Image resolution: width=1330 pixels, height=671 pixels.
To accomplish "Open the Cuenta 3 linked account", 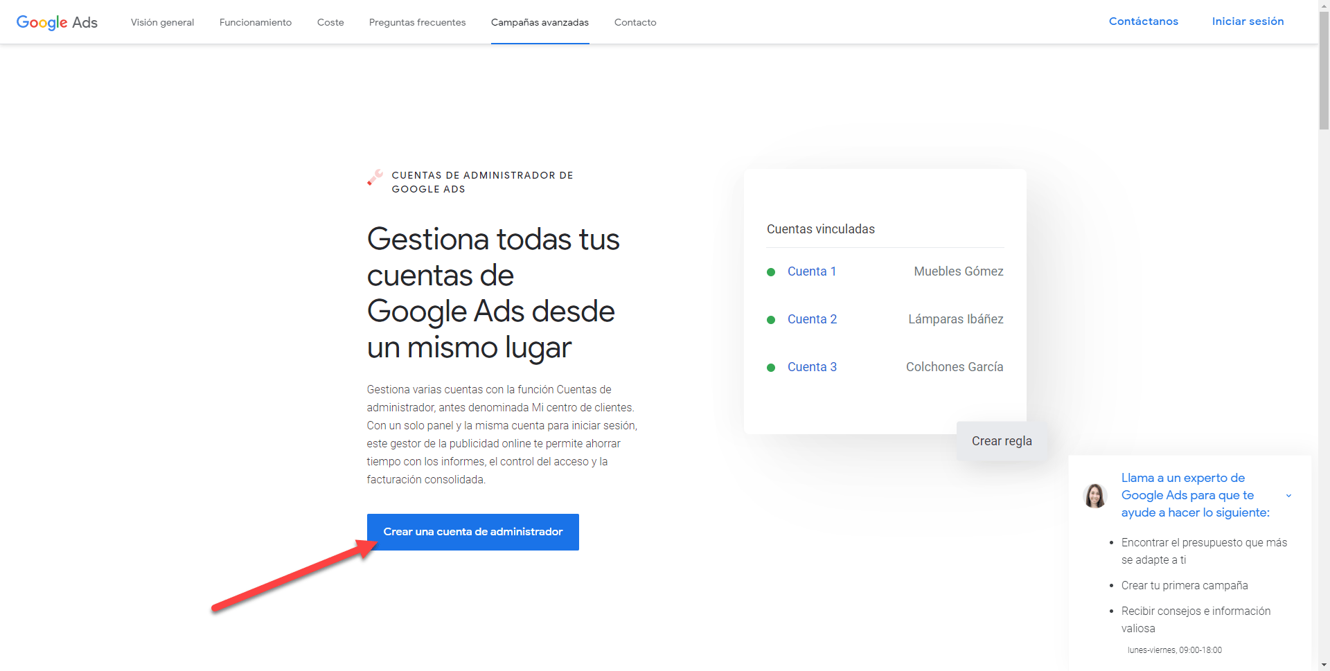I will [812, 367].
